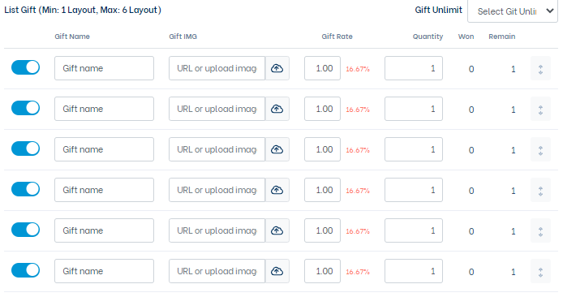563x297 pixels.
Task: Focus the second row Gift name field
Action: point(104,109)
